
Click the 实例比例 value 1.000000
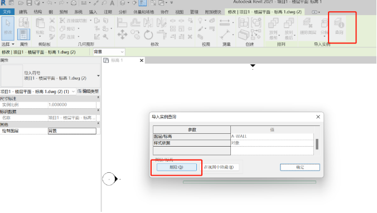(72, 105)
